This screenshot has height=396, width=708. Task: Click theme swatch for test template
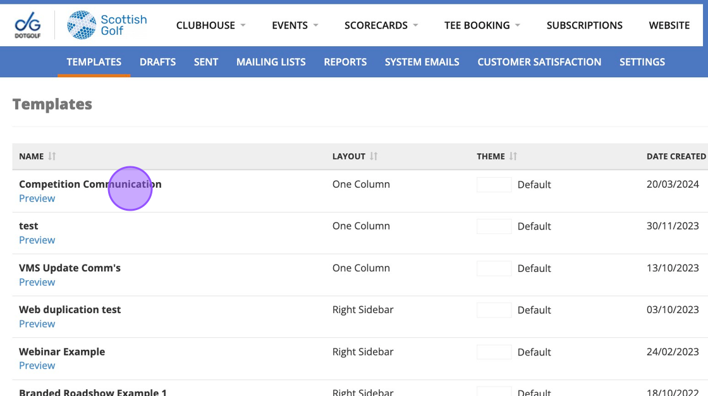pyautogui.click(x=494, y=226)
